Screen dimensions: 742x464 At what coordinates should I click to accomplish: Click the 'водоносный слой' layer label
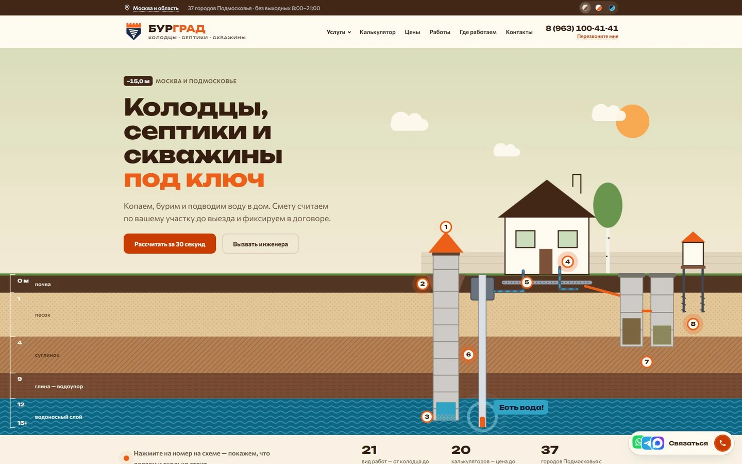[x=58, y=417]
